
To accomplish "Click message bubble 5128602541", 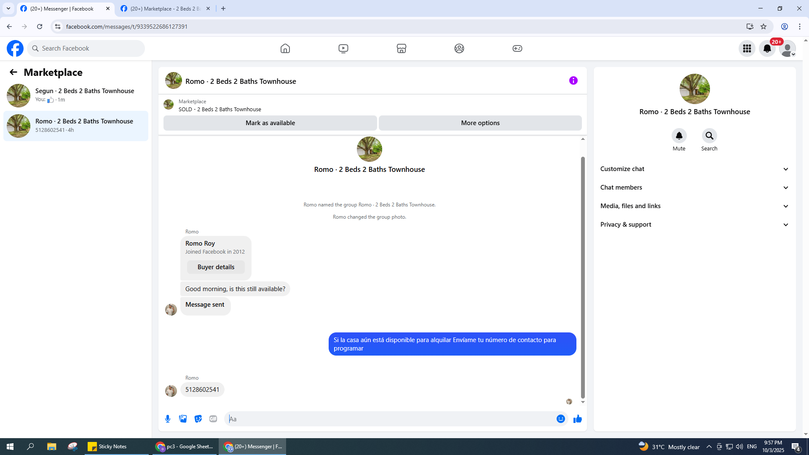I will tap(202, 390).
